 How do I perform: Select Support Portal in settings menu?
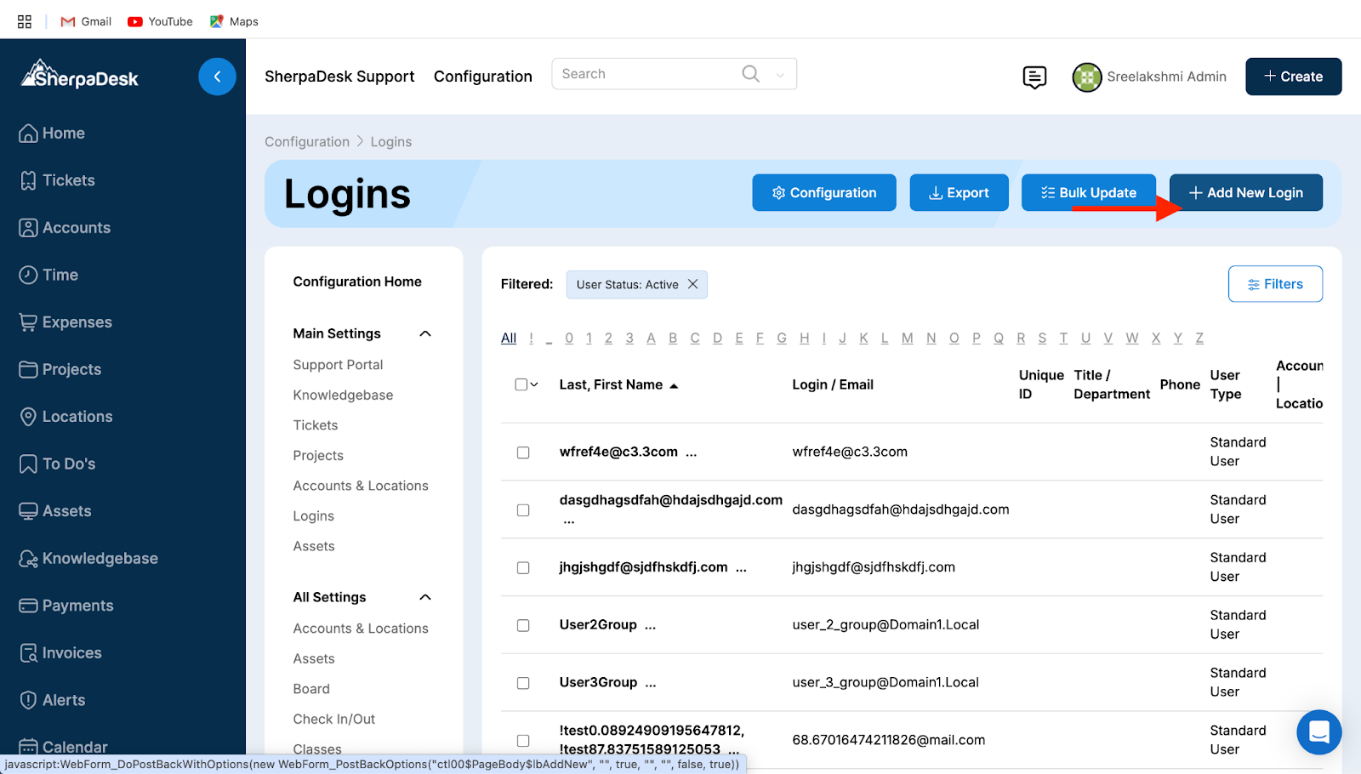click(x=338, y=365)
